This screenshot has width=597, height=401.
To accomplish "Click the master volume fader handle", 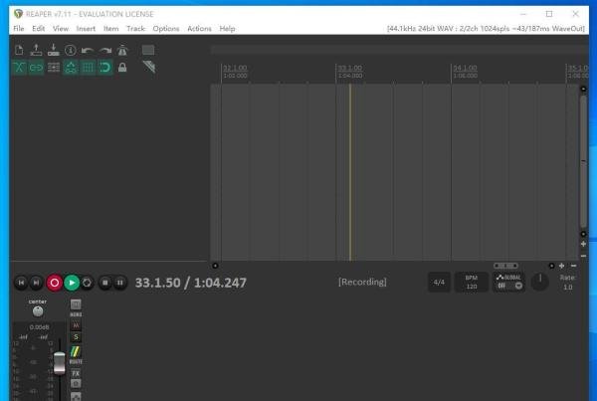I will pos(60,363).
